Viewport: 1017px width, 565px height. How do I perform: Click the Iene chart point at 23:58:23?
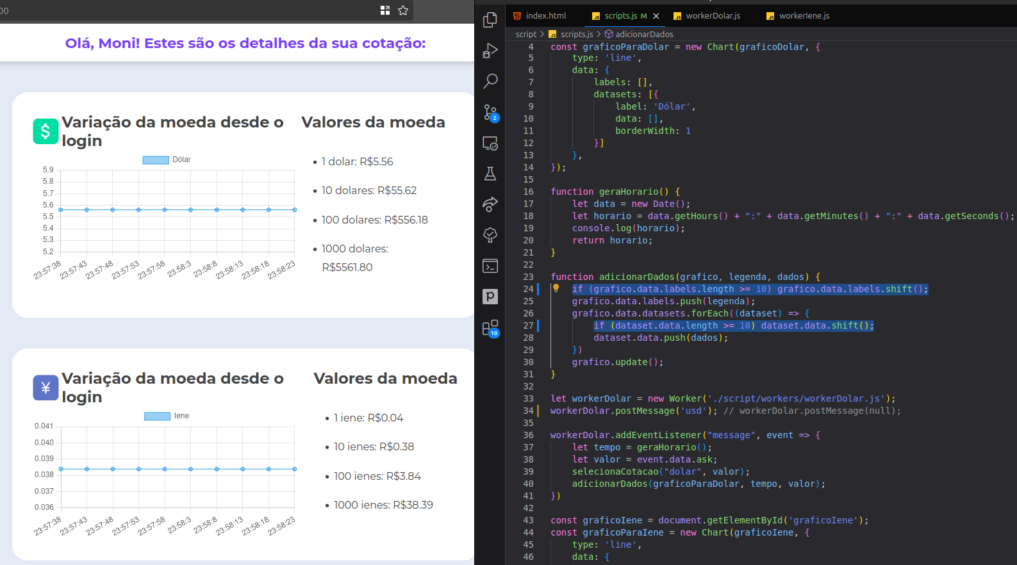click(295, 469)
